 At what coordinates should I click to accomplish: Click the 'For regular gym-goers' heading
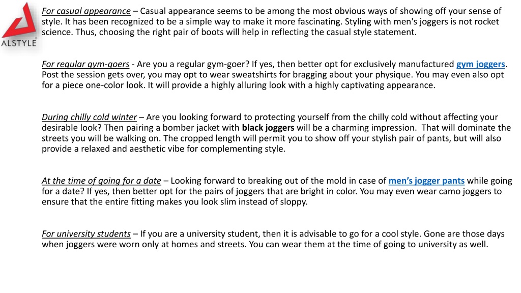pyautogui.click(x=85, y=64)
